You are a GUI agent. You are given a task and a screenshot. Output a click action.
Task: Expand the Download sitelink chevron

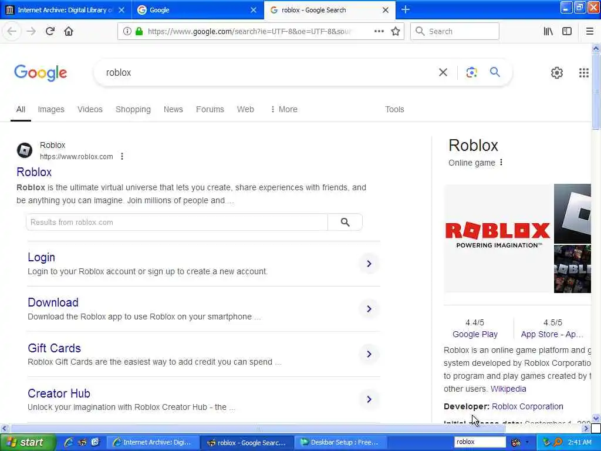coord(369,309)
